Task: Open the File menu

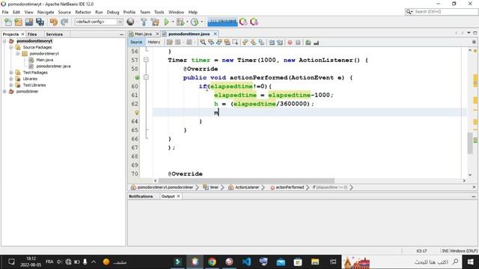Action: 5,12
